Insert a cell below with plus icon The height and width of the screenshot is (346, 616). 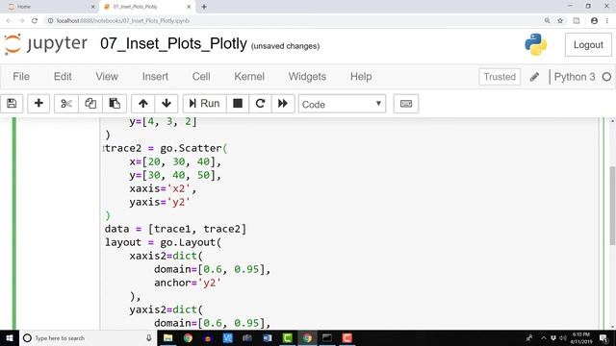[38, 104]
